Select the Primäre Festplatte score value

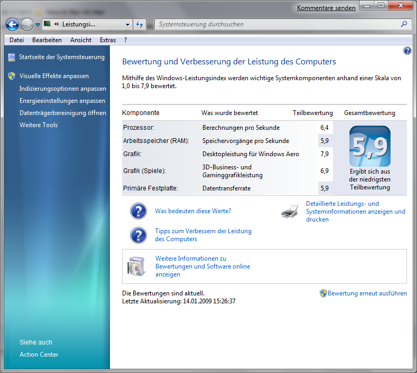(x=325, y=188)
